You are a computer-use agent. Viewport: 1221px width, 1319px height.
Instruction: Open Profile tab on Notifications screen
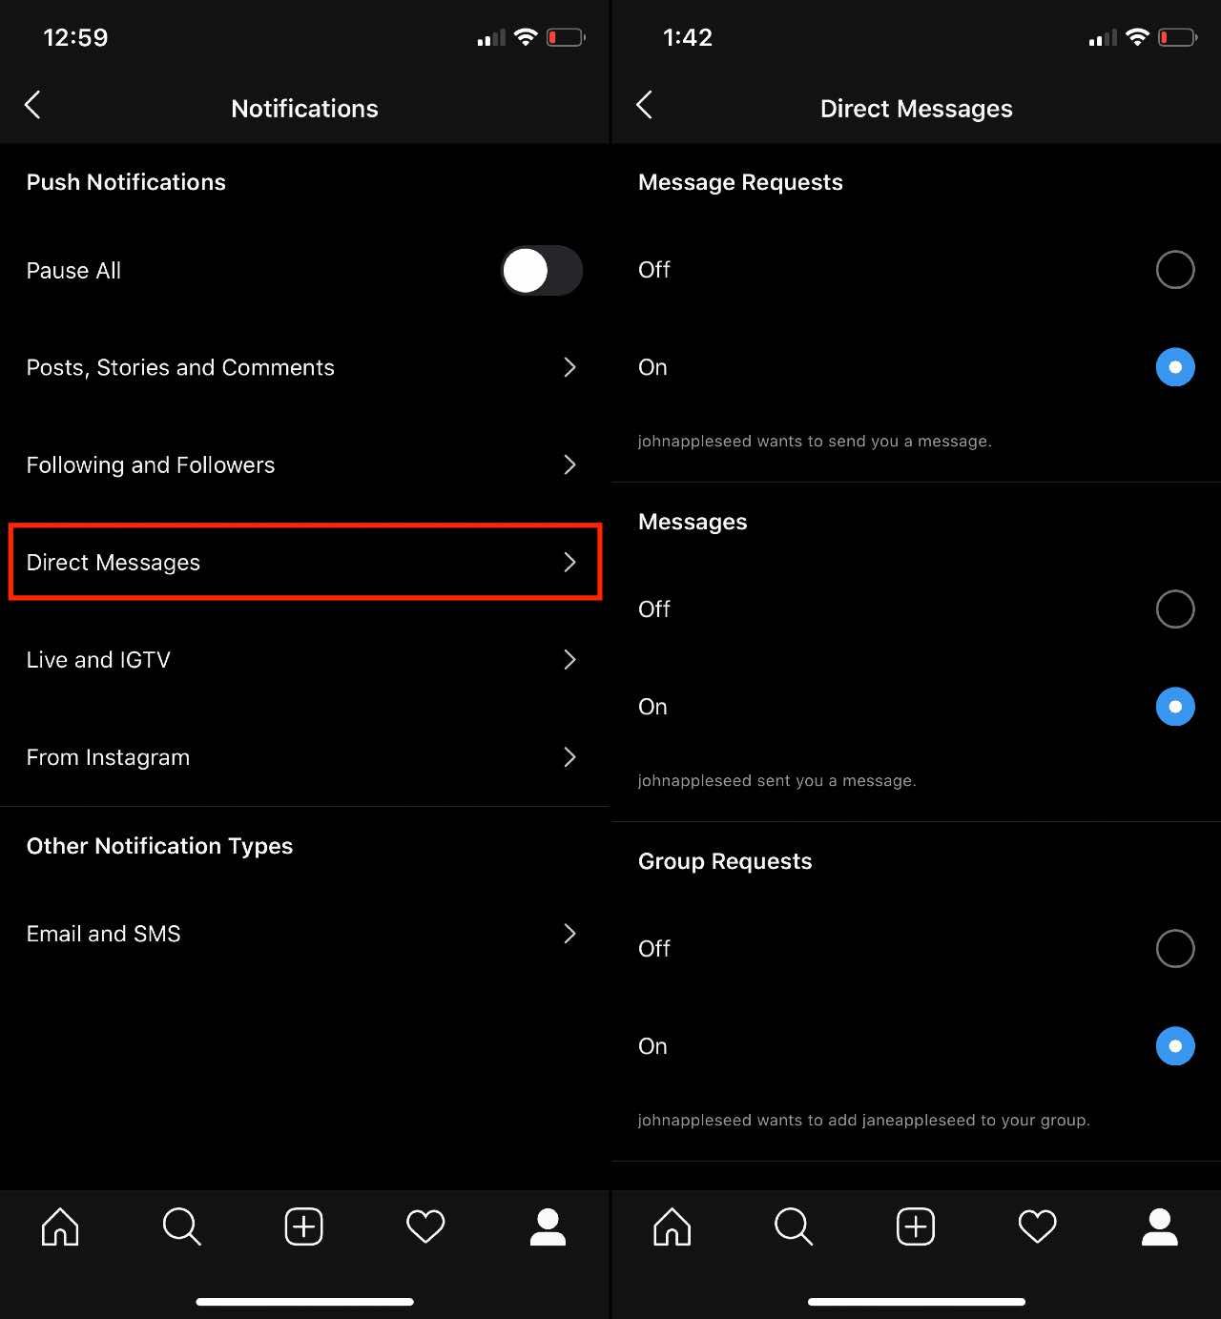[548, 1226]
